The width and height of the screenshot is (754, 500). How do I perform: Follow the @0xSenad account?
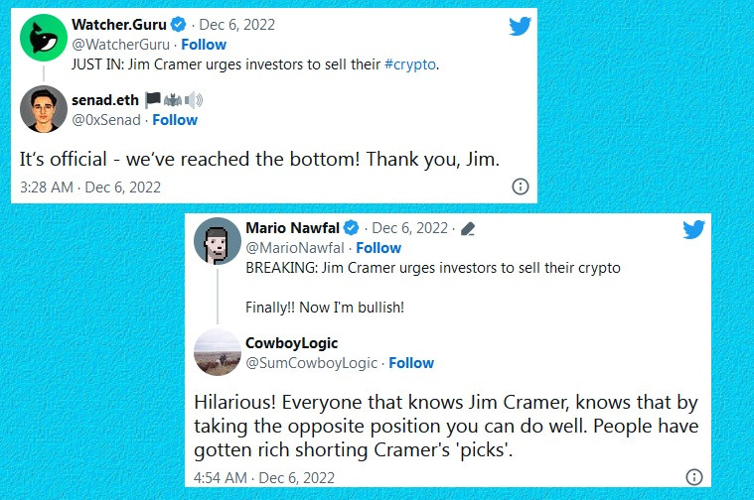175,120
